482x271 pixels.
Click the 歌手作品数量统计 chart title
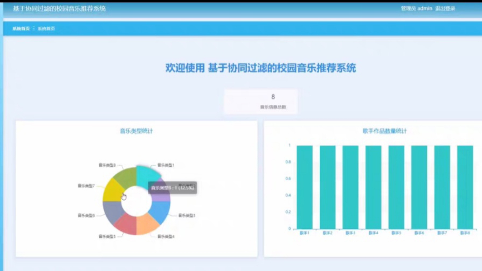pos(384,131)
